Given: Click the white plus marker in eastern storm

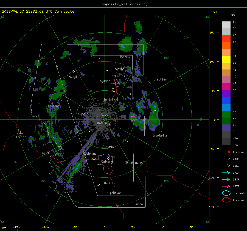Looking at the screenshot, I should (x=155, y=110).
